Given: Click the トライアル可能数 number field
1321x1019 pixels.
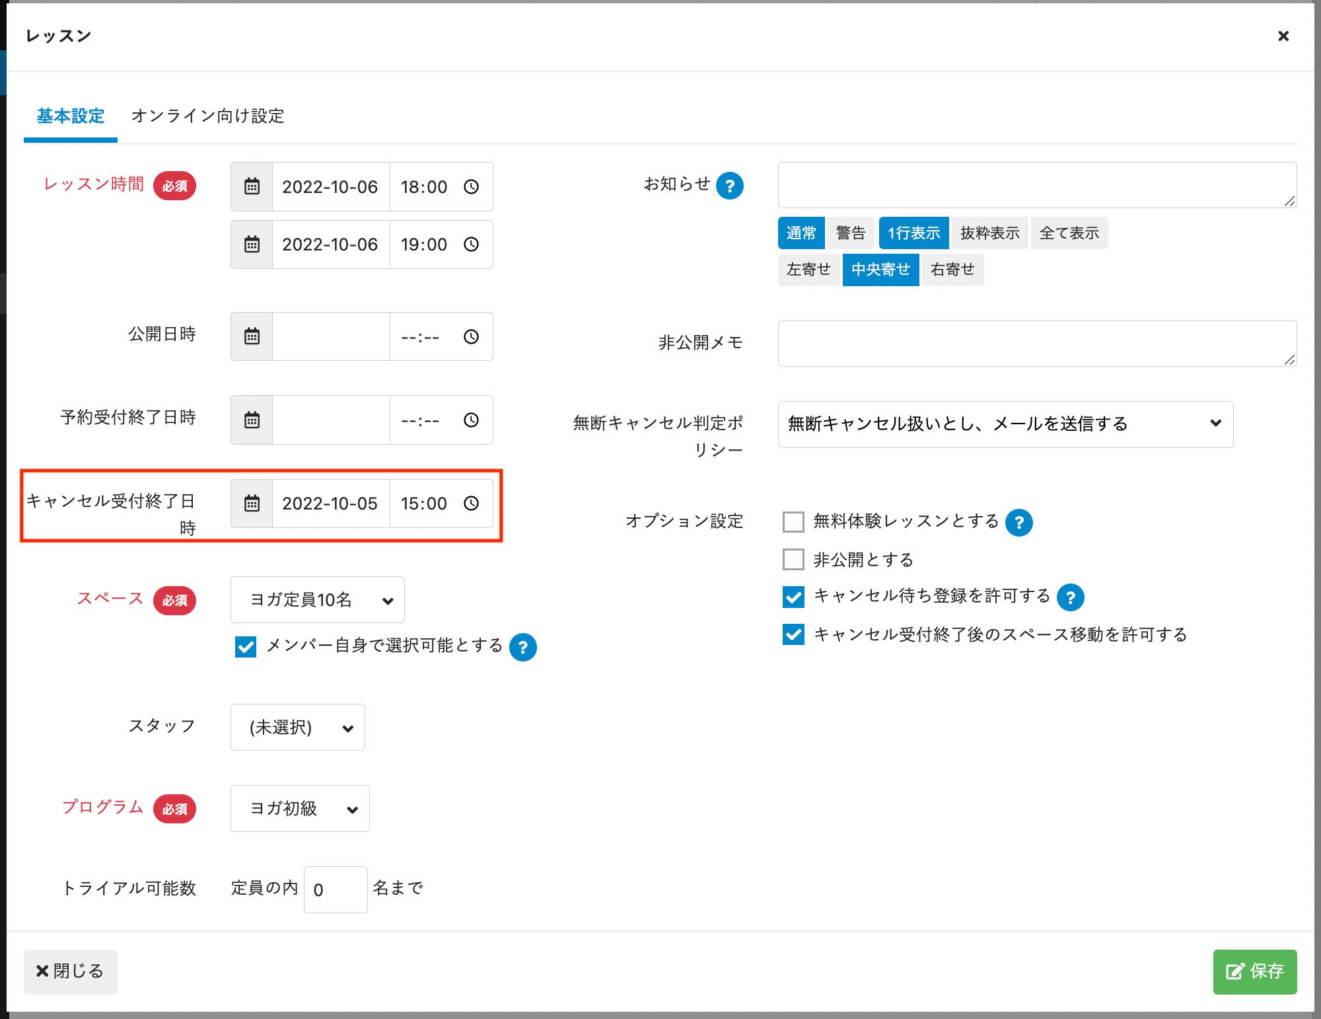Looking at the screenshot, I should [x=335, y=890].
